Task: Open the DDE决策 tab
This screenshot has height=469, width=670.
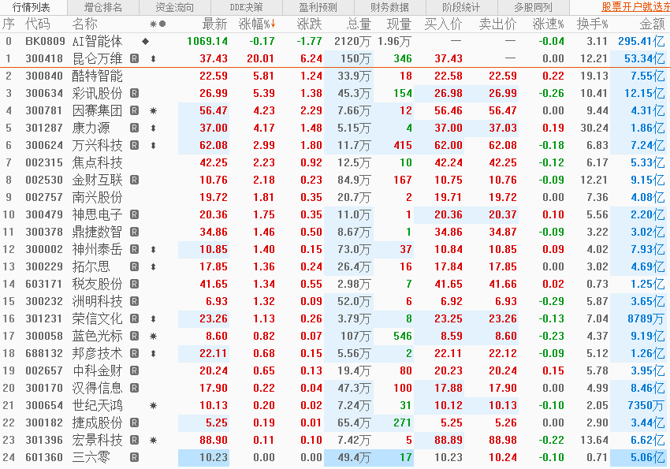Action: [246, 7]
